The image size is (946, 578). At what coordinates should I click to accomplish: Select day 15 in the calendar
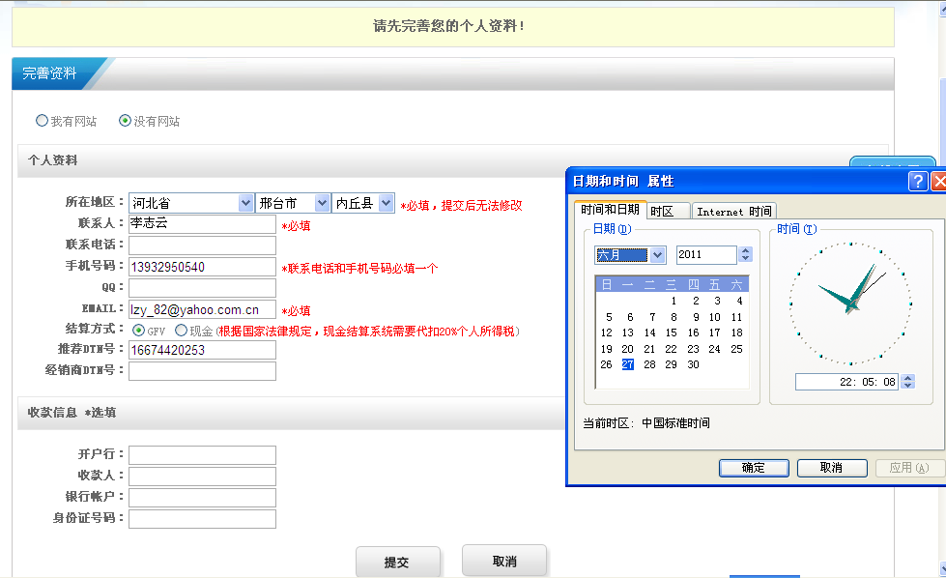[x=672, y=332]
